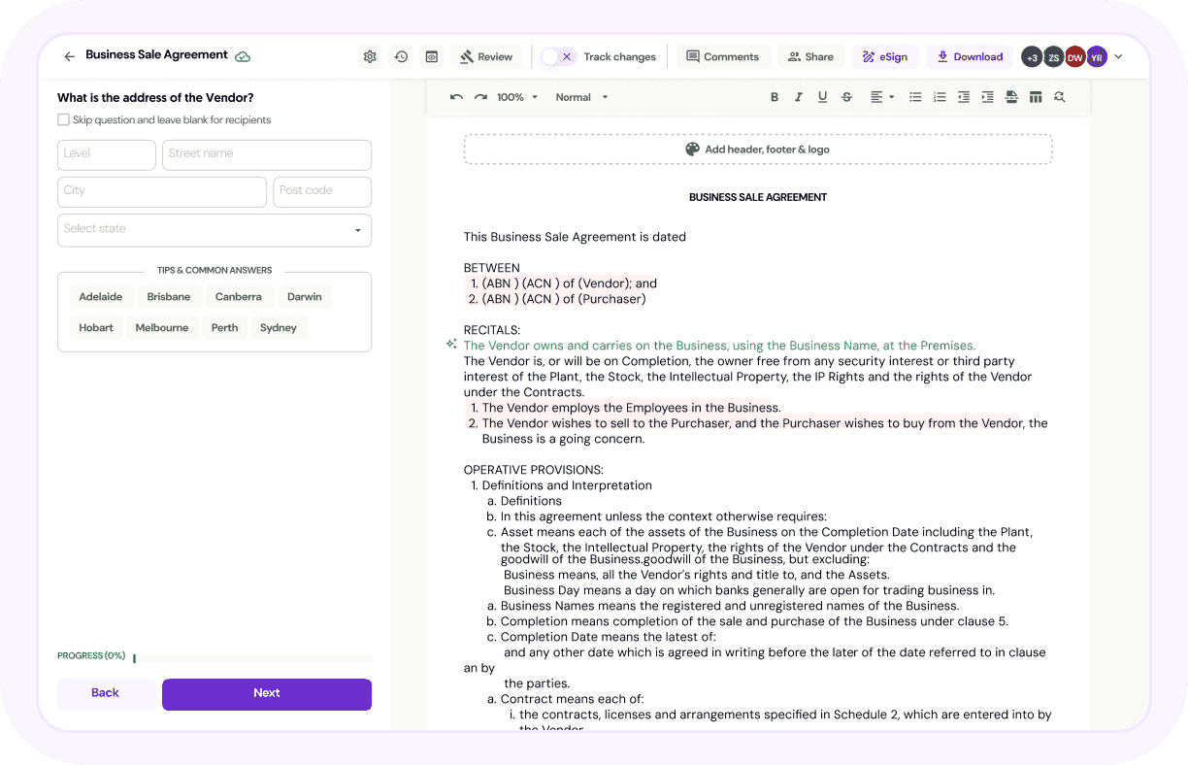The image size is (1188, 765).
Task: Click the AI sparkle icon beside recitals
Action: (x=451, y=345)
